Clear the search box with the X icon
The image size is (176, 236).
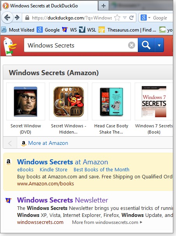click(132, 45)
